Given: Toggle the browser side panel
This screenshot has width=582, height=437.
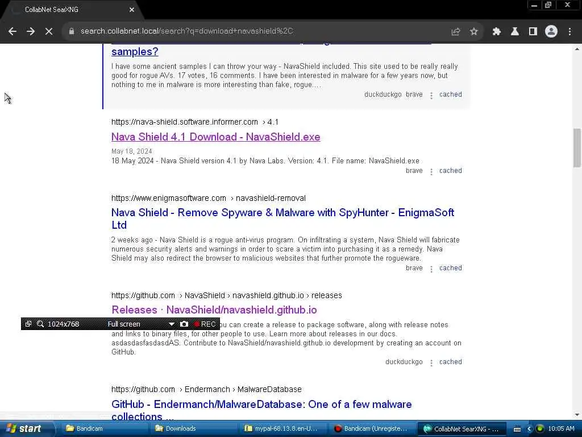Looking at the screenshot, I should click(x=533, y=32).
